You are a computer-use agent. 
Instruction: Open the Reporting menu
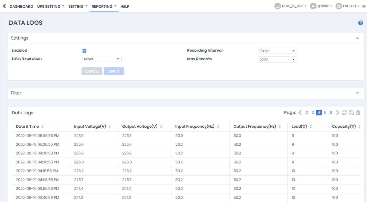click(104, 6)
